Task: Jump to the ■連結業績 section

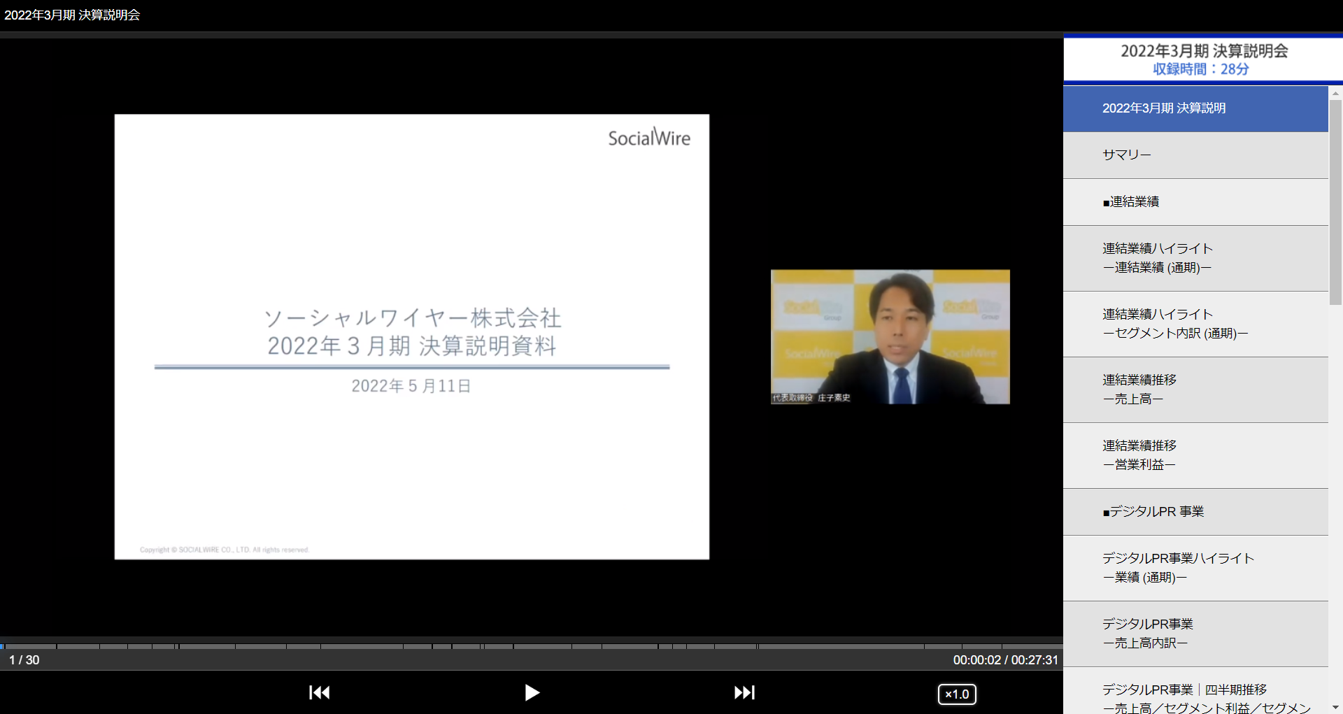Action: point(1195,202)
